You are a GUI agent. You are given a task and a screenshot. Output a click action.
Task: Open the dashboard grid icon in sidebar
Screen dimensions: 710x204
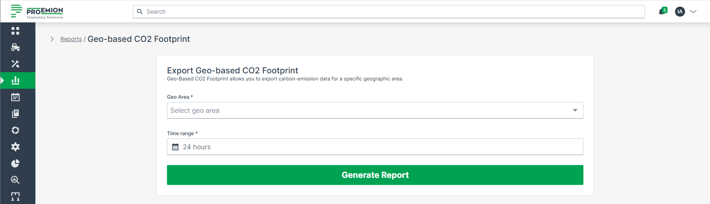[x=15, y=31]
